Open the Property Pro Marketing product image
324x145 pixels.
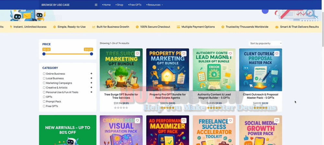pos(168,70)
